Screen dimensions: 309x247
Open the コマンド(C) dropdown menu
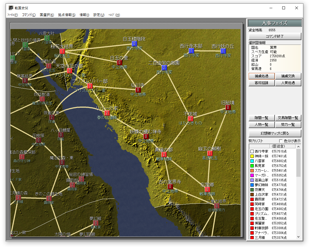[29, 15]
